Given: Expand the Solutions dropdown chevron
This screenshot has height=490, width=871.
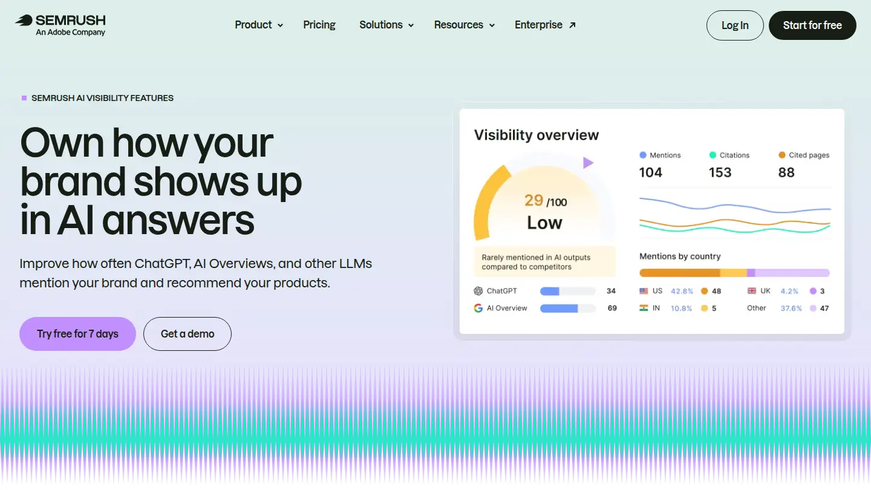Looking at the screenshot, I should (x=411, y=25).
